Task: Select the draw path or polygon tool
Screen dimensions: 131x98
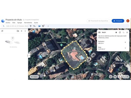Action: click(34, 26)
